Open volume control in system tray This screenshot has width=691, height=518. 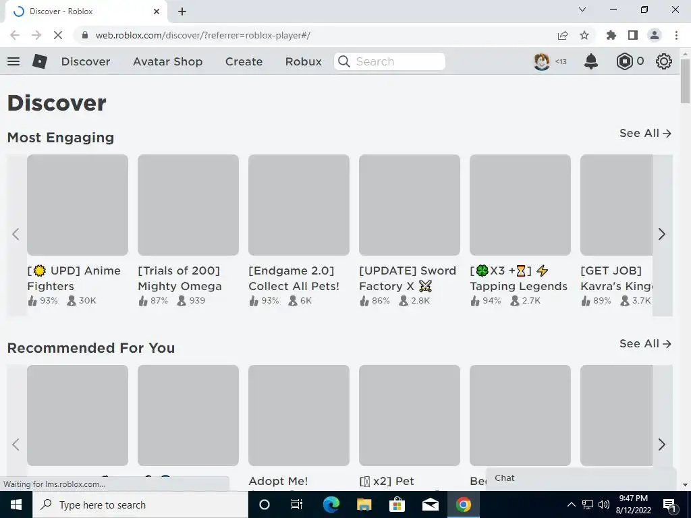point(604,505)
